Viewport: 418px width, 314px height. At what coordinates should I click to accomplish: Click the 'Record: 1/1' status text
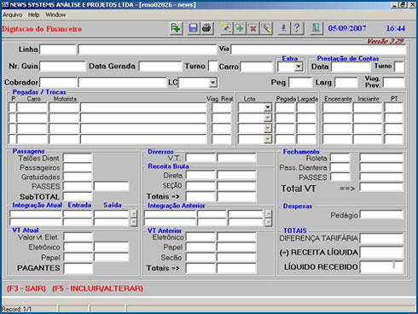[x=17, y=309]
